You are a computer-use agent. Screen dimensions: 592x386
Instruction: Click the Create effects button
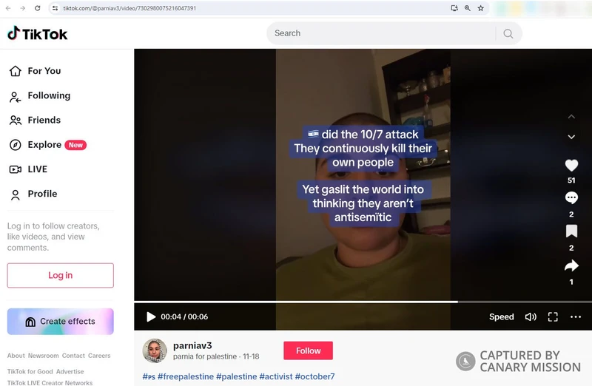pos(61,322)
